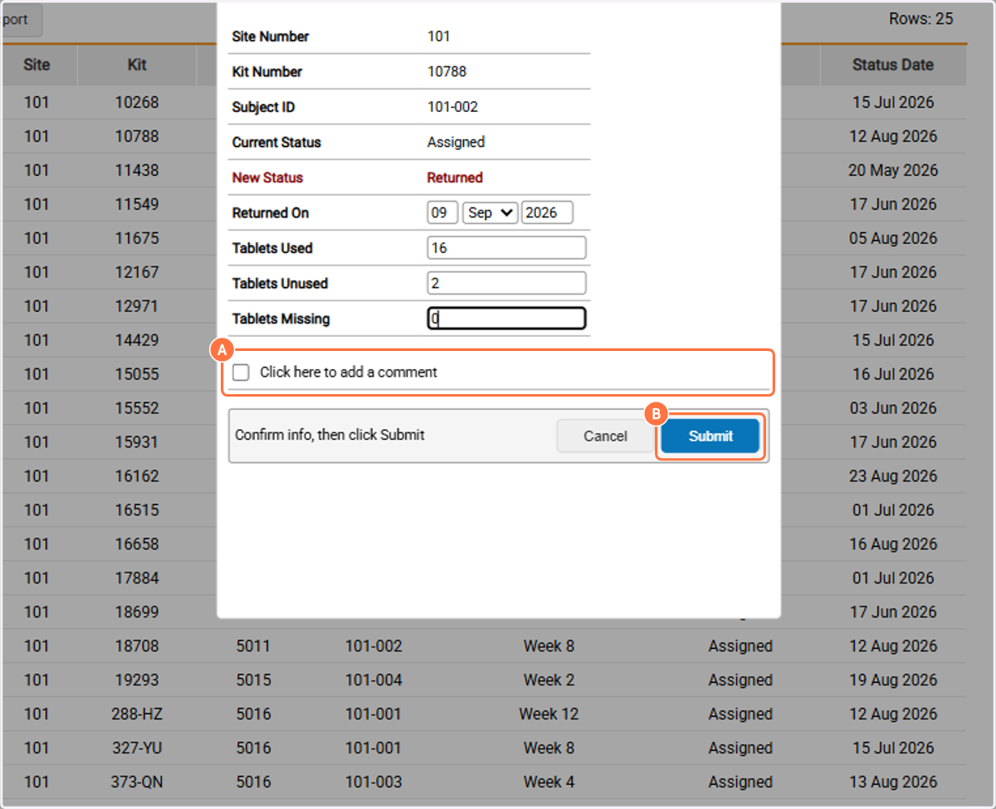996x809 pixels.
Task: Click status date 16 Jul 2026
Action: click(893, 374)
